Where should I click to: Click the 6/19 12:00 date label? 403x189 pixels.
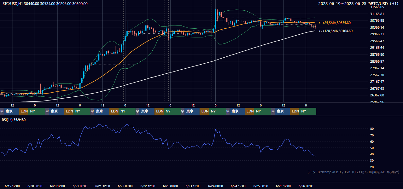tap(12, 186)
